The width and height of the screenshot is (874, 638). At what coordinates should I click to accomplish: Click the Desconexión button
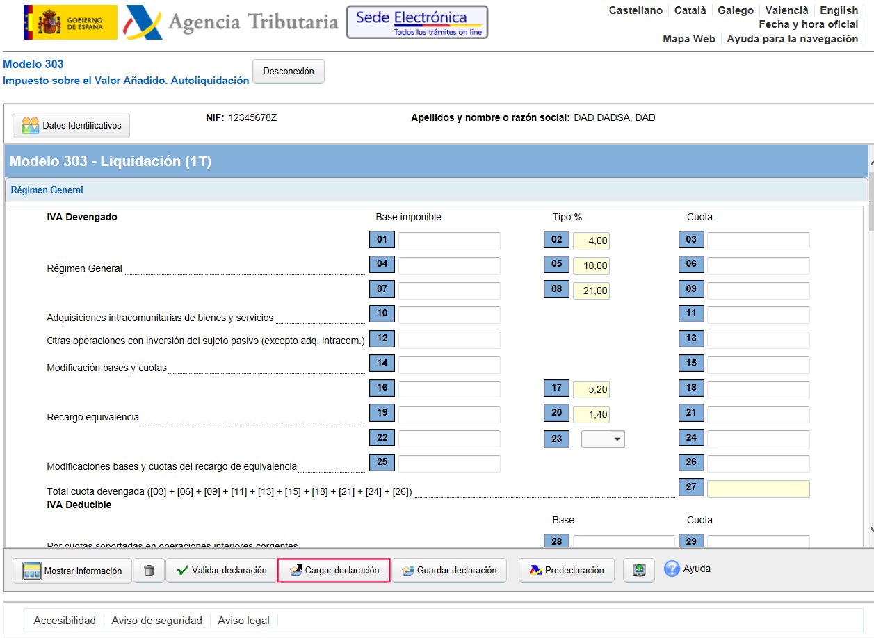click(289, 72)
